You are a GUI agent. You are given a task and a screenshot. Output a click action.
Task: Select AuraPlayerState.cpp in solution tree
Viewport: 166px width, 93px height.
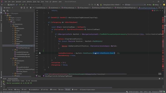point(24,48)
